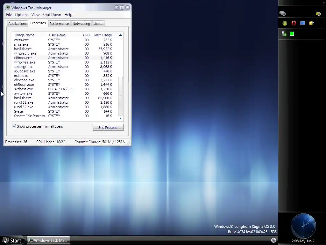Viewport: 326px width, 245px height.
Task: Click the analog clock in the sidebar
Action: (303, 226)
